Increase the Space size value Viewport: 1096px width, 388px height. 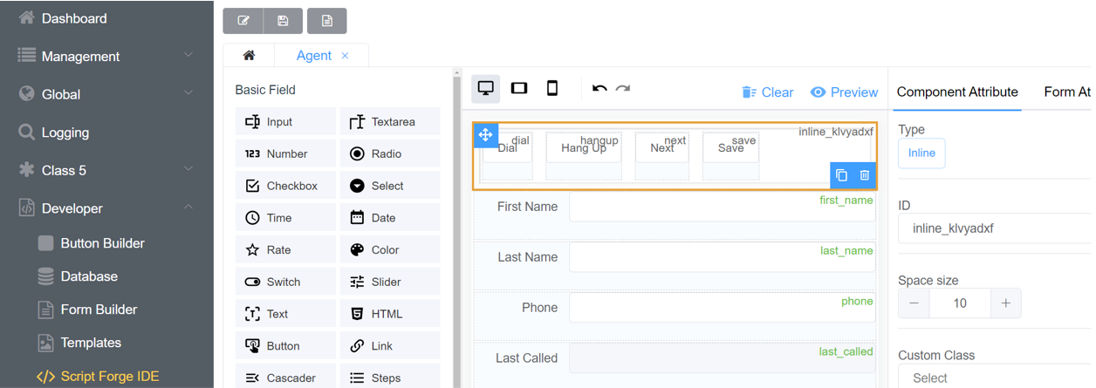click(1005, 303)
